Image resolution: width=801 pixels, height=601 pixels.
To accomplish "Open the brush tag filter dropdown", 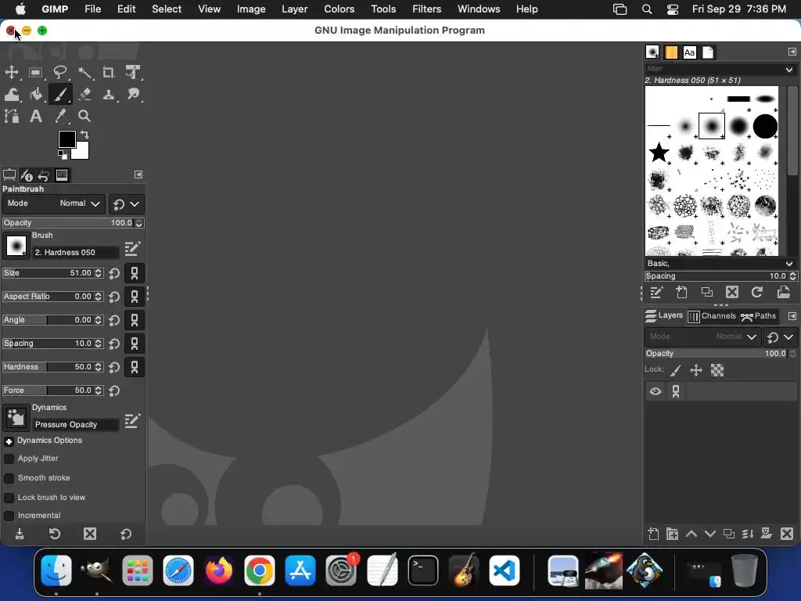I will coord(789,70).
